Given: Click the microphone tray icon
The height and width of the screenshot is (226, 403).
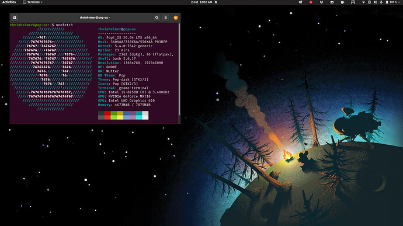Looking at the screenshot, I should pyautogui.click(x=381, y=2).
